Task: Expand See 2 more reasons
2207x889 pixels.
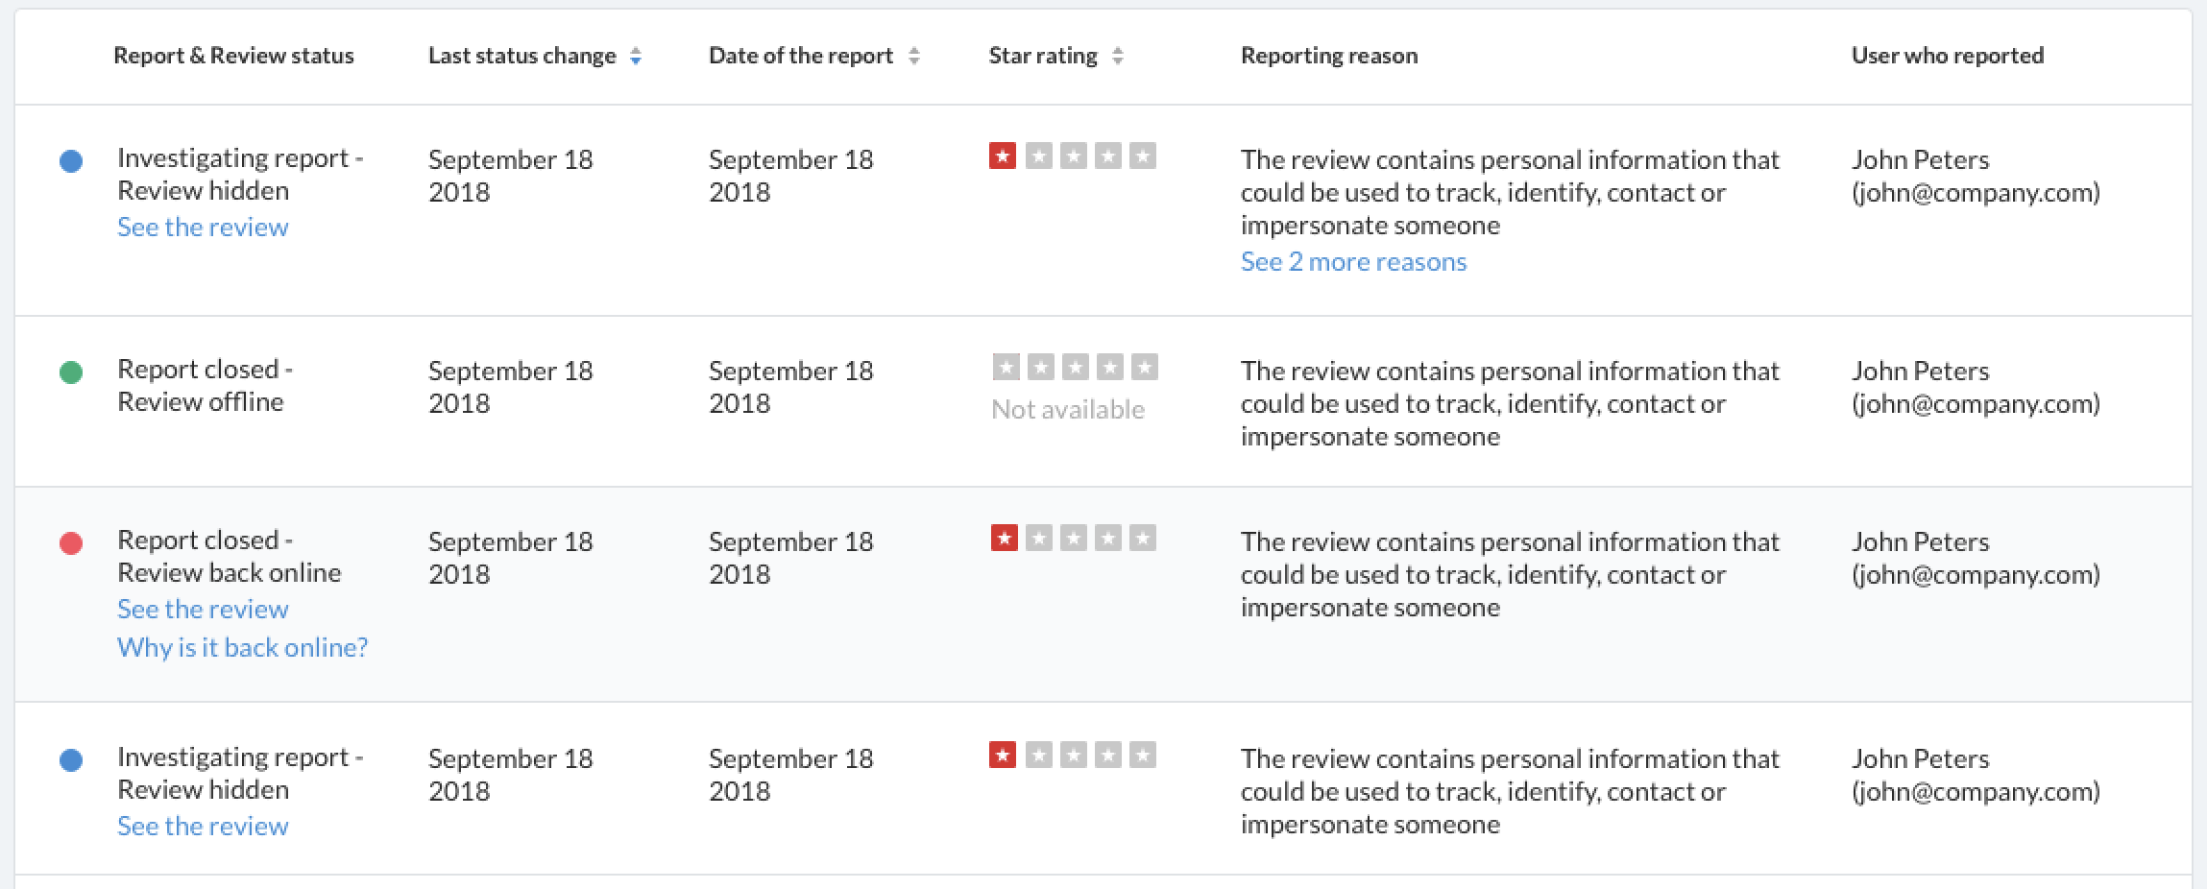Action: click(1353, 262)
